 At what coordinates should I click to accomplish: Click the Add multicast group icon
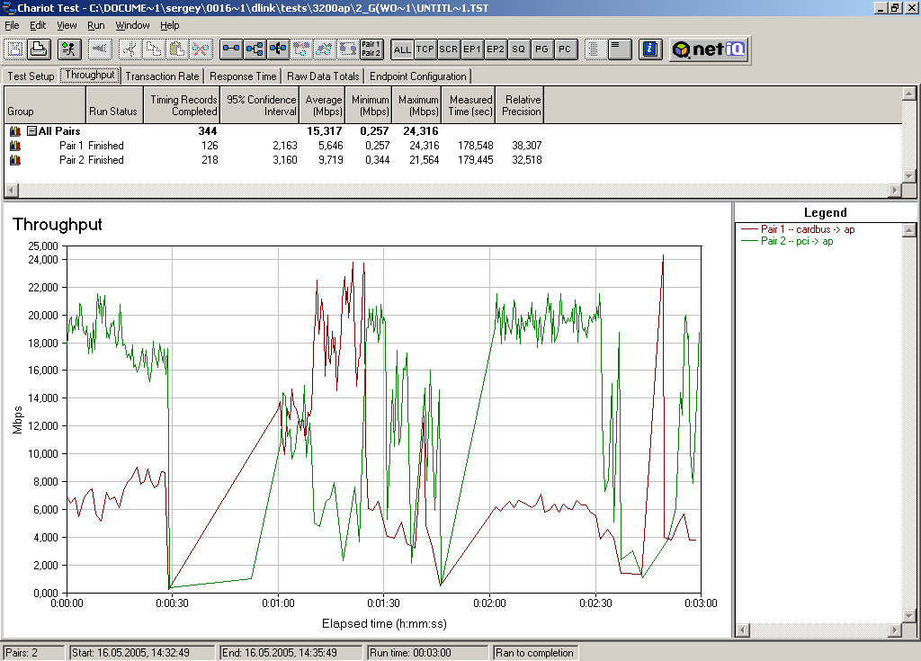pos(255,49)
